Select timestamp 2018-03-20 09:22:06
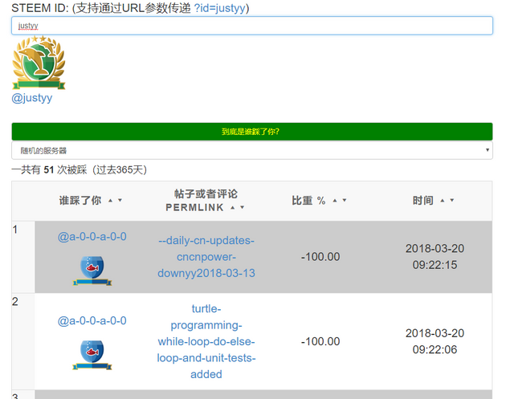Screen dimensions: 514x399 coord(434,341)
